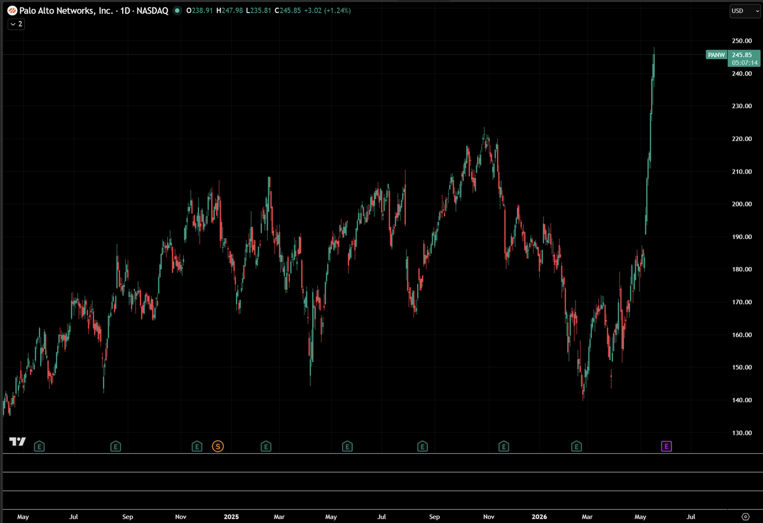This screenshot has height=523, width=763.
Task: Click the 200.00 price axis label
Action: [743, 204]
